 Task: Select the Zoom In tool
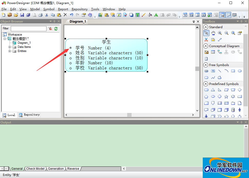[x=220, y=33]
